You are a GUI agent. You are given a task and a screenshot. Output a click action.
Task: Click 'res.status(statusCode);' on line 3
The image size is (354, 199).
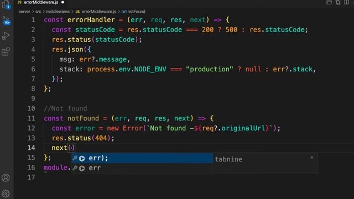pyautogui.click(x=97, y=40)
